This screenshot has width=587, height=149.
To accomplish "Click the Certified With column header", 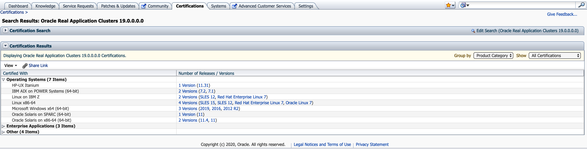I will pyautogui.click(x=88, y=73).
